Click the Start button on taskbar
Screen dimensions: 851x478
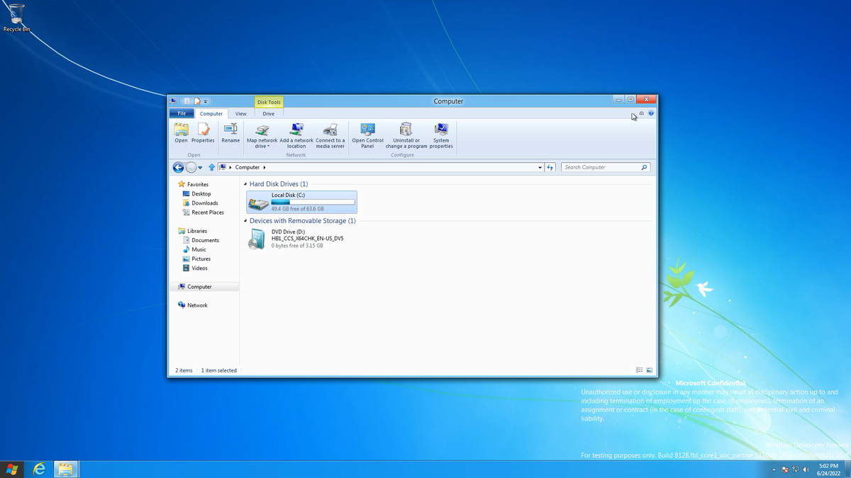12,469
